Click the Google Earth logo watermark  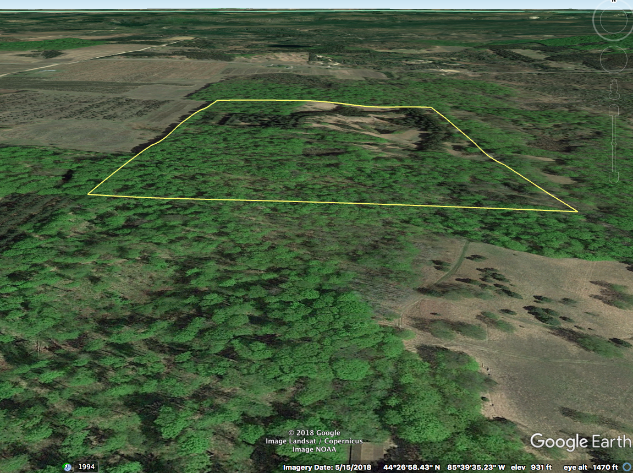[580, 442]
